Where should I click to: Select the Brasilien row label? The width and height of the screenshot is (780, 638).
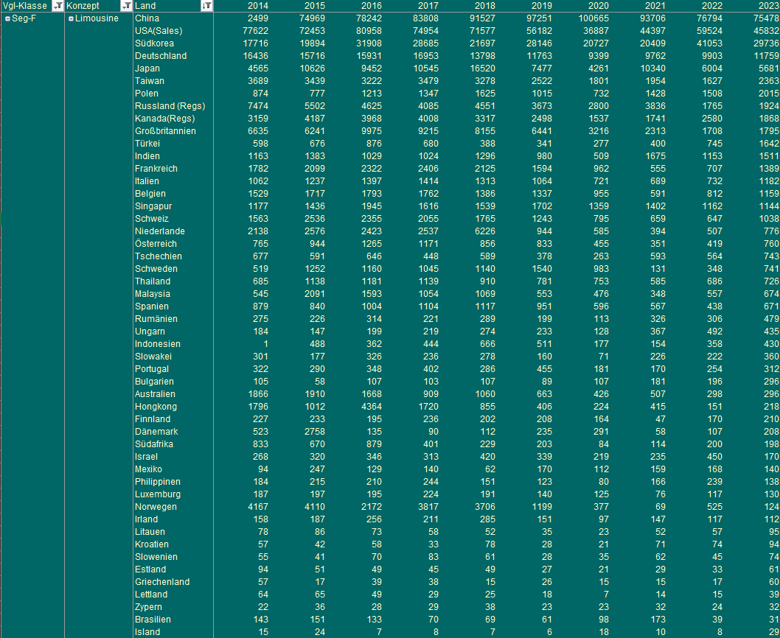tap(153, 619)
